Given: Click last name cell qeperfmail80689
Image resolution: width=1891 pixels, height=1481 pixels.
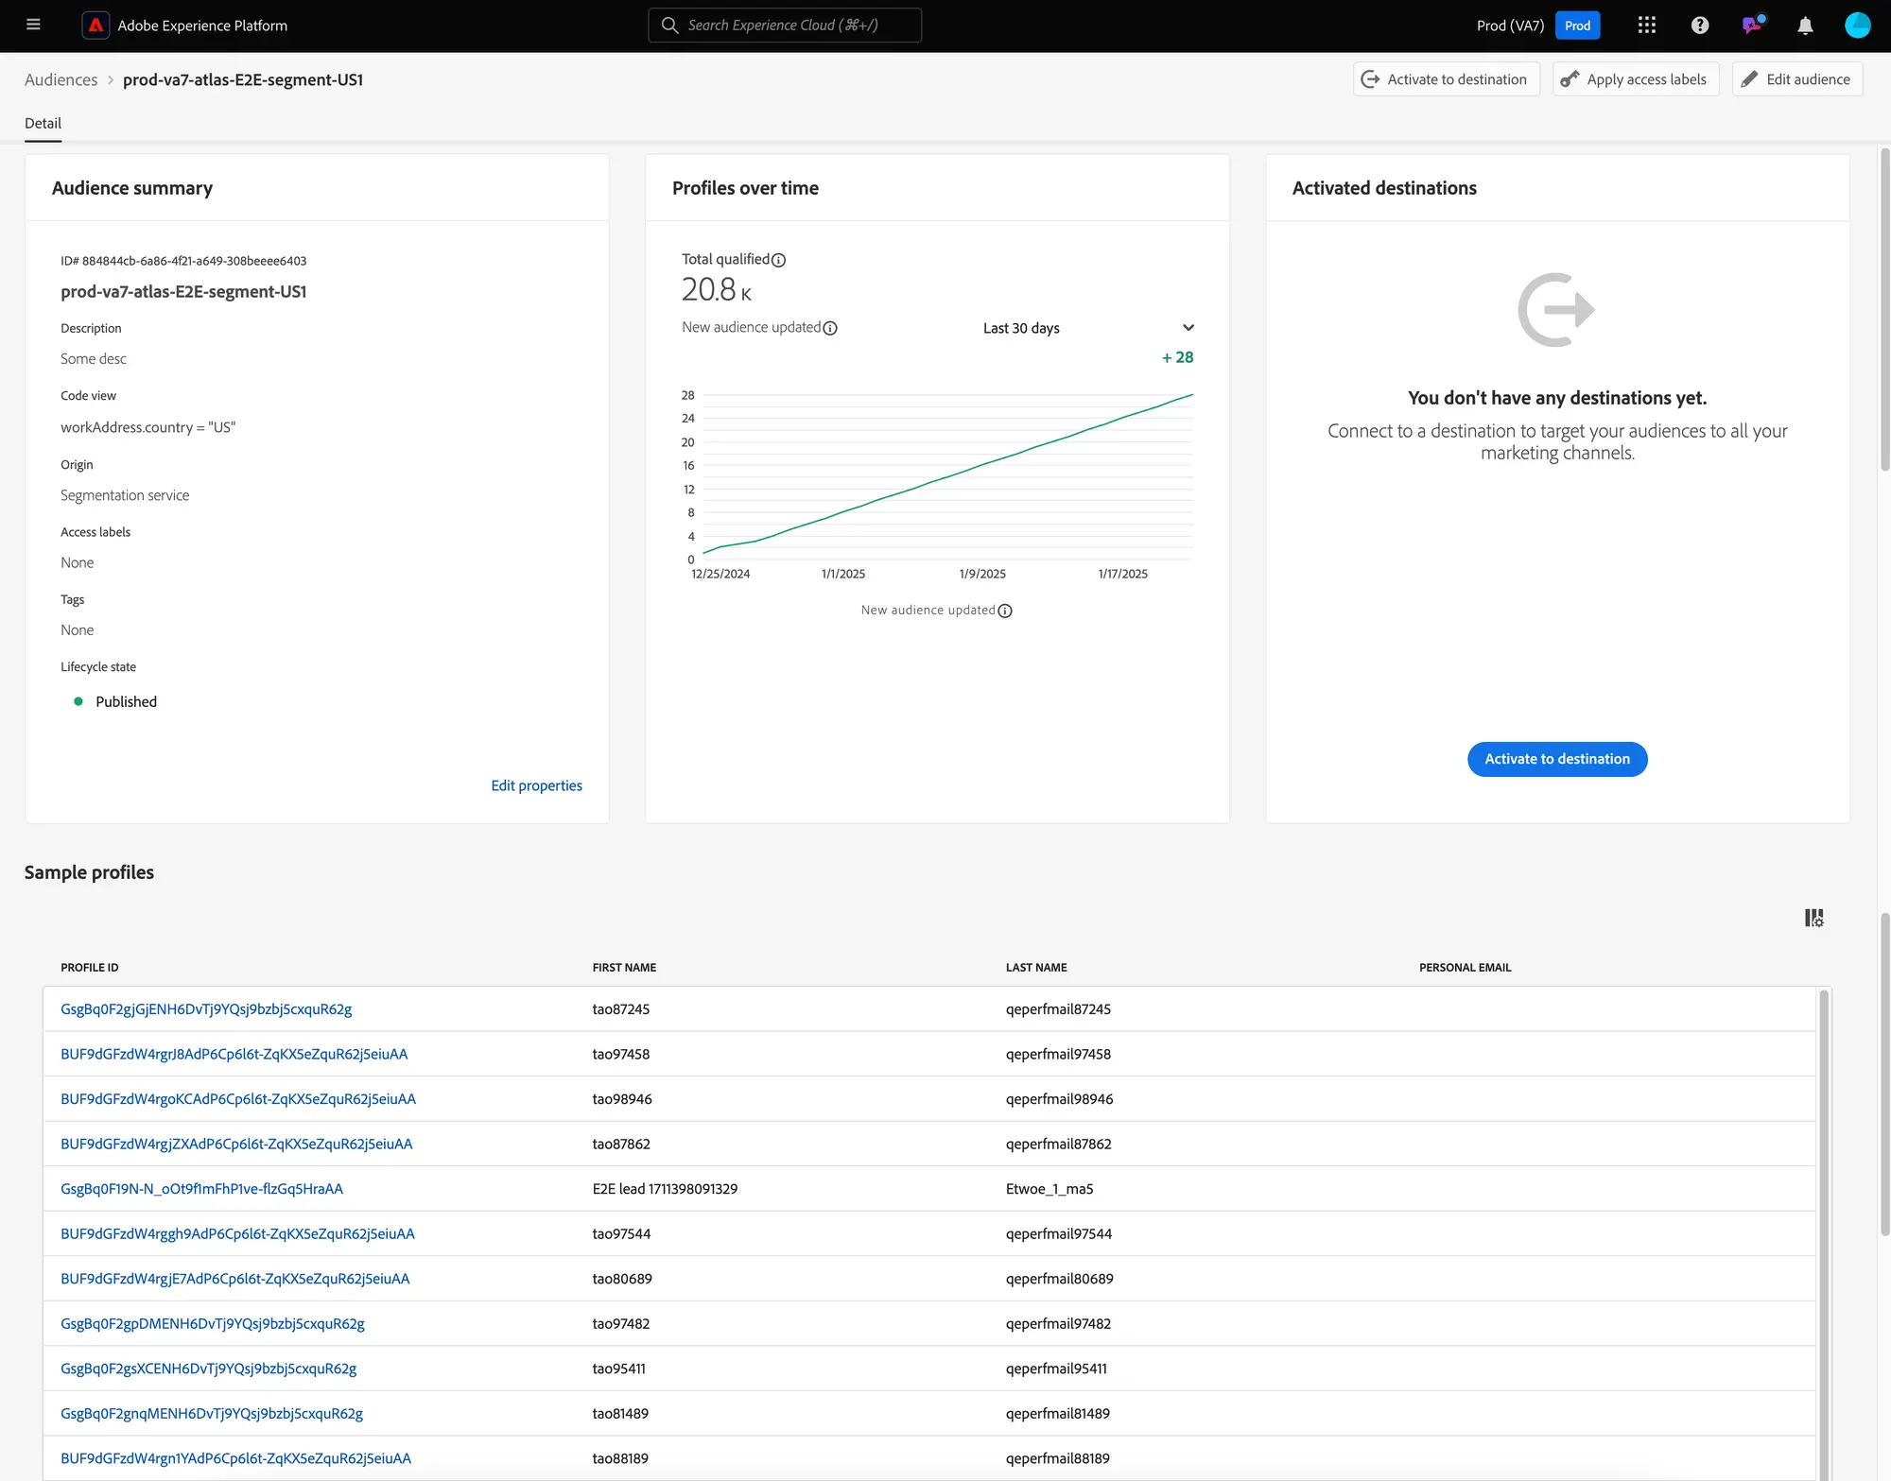Looking at the screenshot, I should tap(1059, 1279).
